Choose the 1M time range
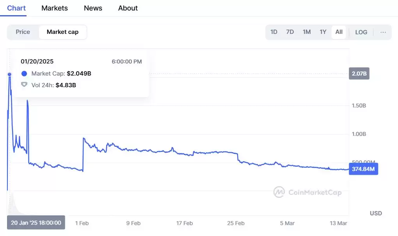The width and height of the screenshot is (398, 236). click(x=307, y=32)
